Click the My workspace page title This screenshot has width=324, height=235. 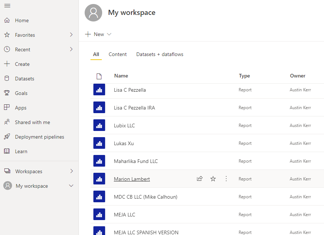(132, 13)
